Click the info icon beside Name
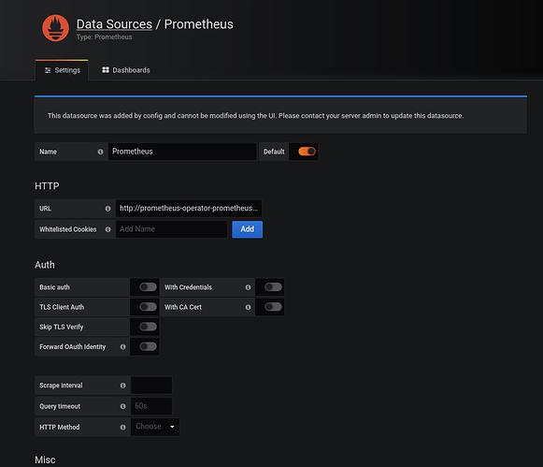 tap(100, 152)
